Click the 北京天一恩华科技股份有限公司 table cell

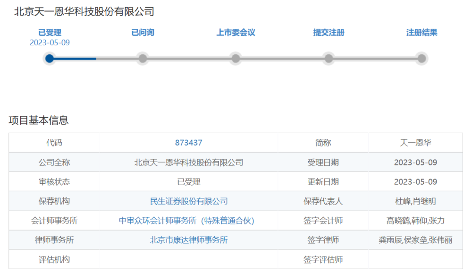click(x=189, y=163)
